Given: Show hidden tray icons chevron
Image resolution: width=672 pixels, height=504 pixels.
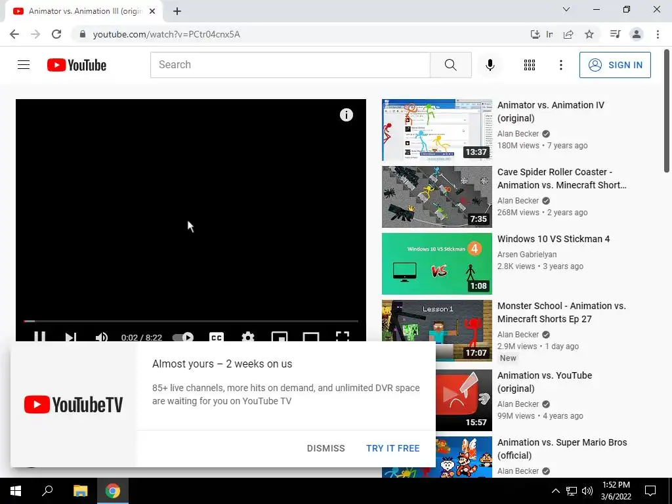Looking at the screenshot, I should click(555, 491).
